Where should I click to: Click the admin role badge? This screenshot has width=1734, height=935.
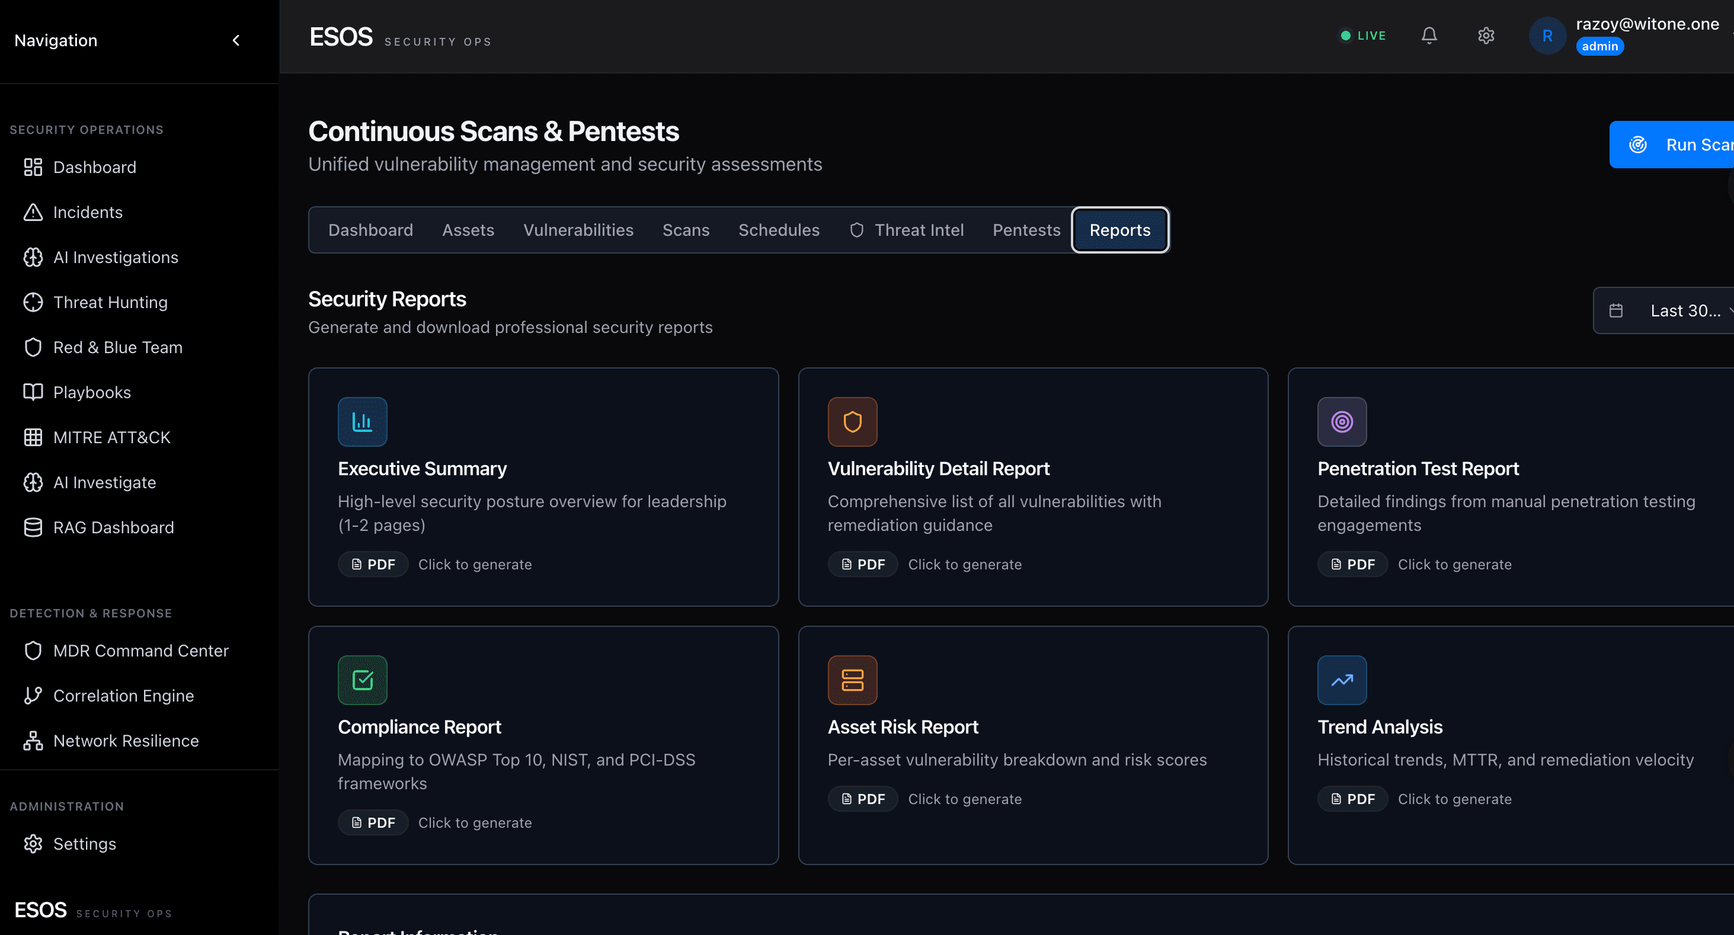1599,46
